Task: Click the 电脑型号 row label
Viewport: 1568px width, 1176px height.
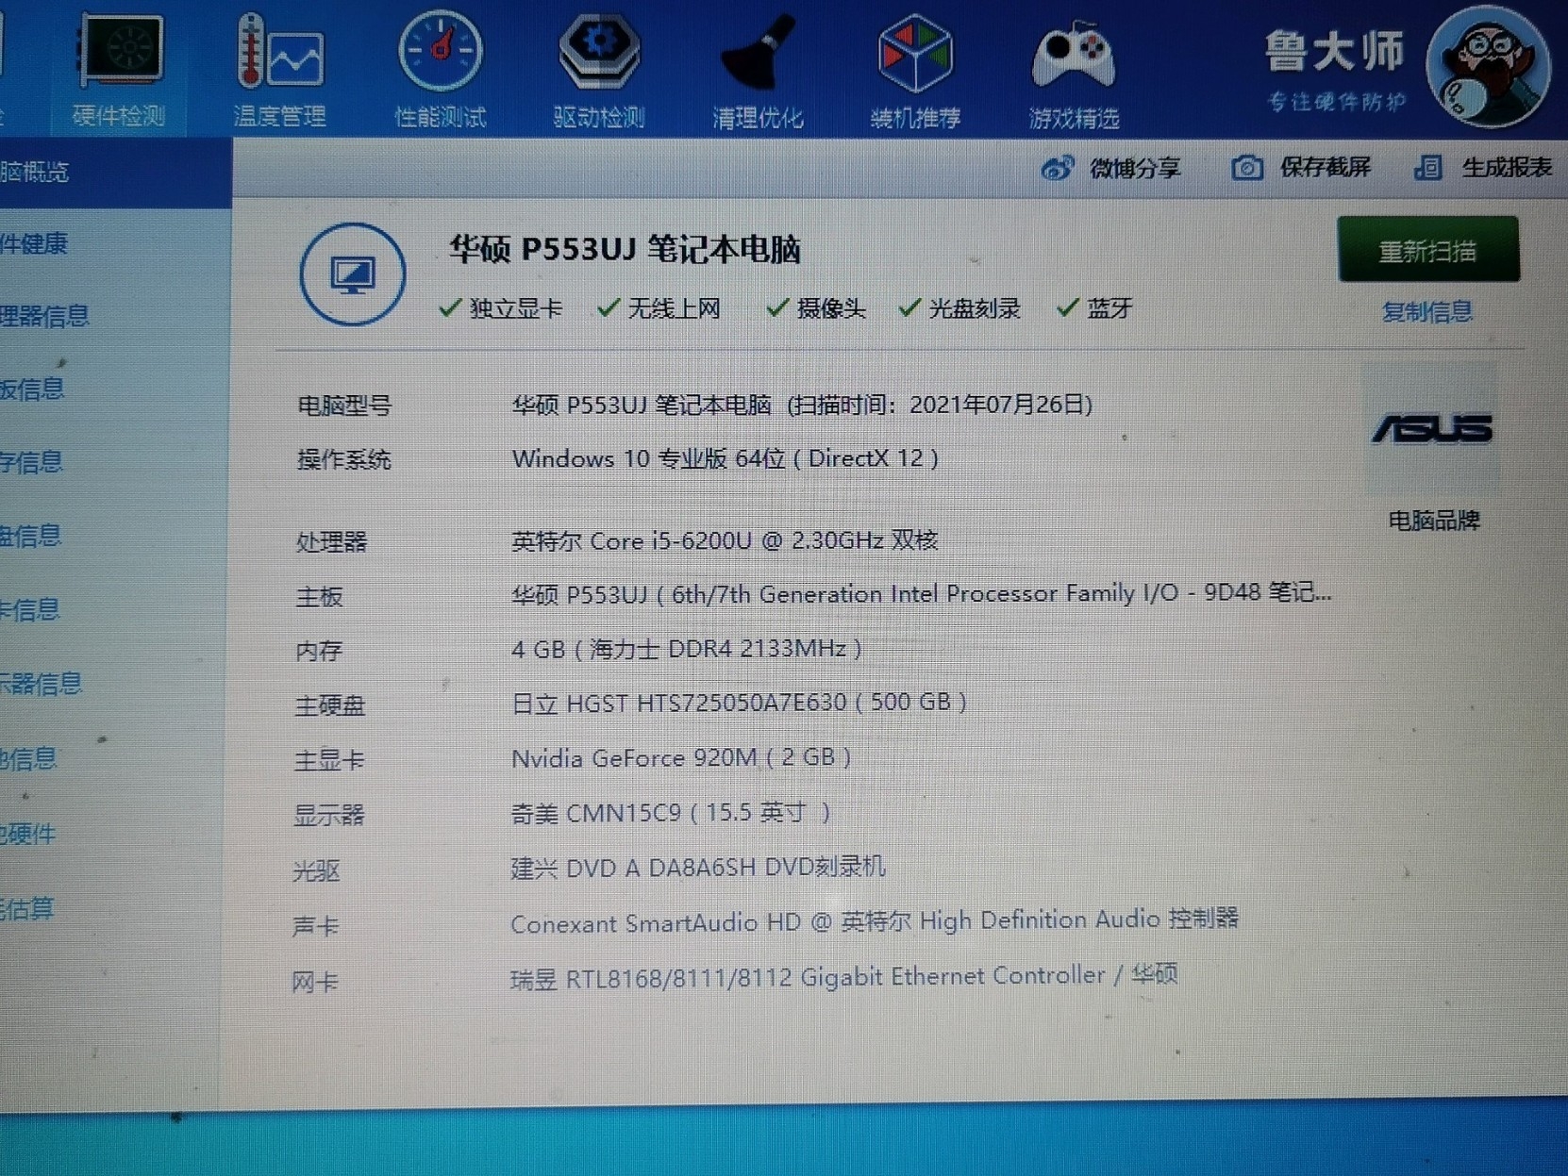Action: point(344,406)
